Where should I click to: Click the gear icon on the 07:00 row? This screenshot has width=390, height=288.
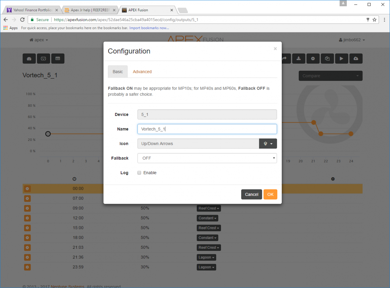tap(27, 198)
